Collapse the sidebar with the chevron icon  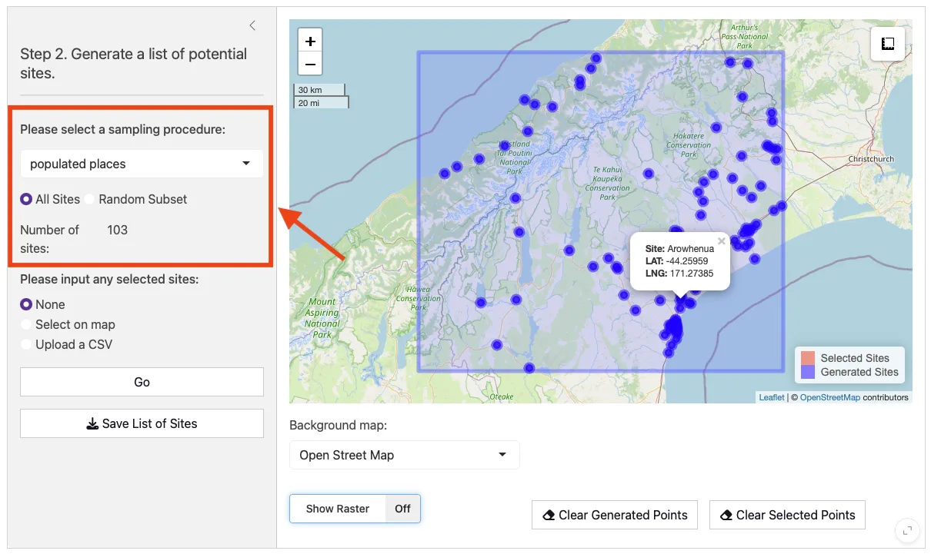point(252,25)
